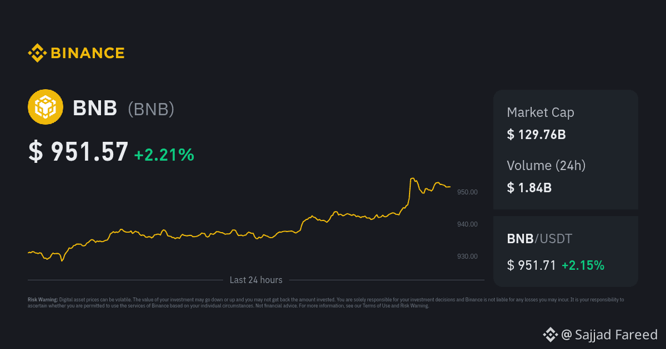Image resolution: width=666 pixels, height=349 pixels.
Task: Open the BNB/USDT trading pair
Action: coord(539,239)
